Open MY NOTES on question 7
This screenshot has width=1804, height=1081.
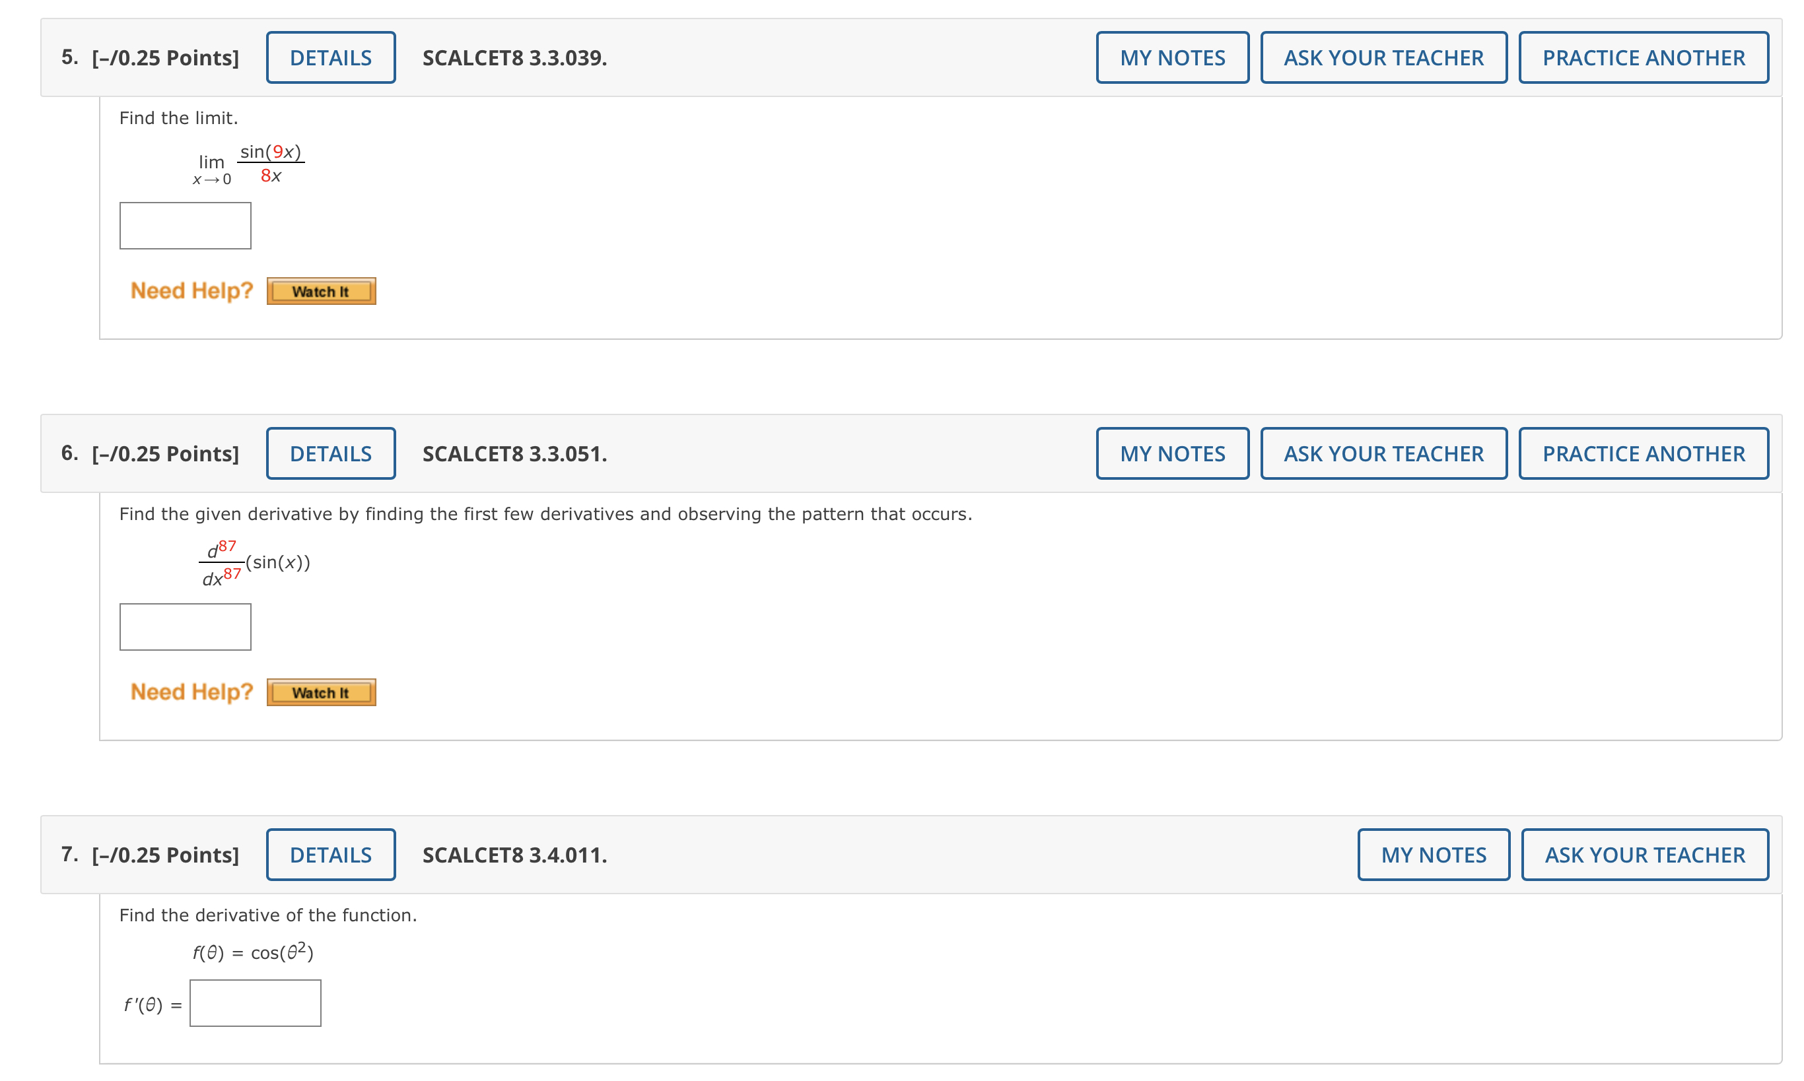coord(1433,855)
